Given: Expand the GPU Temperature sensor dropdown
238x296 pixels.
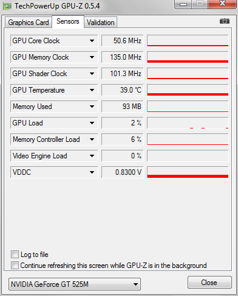Looking at the screenshot, I should point(92,90).
